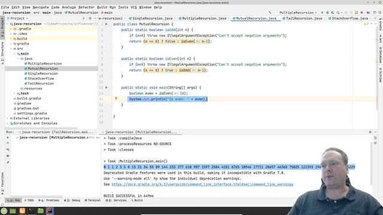Toggle the Run tool window button in the bottom bar

point(14,201)
